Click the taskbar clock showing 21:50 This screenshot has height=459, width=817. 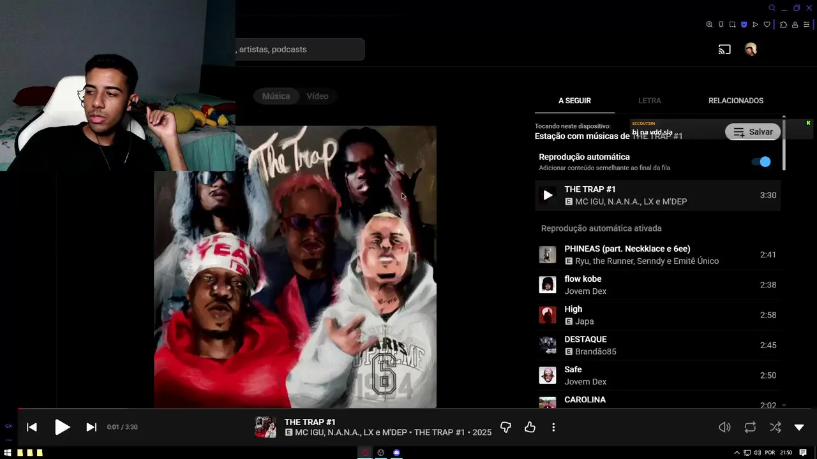(x=786, y=453)
